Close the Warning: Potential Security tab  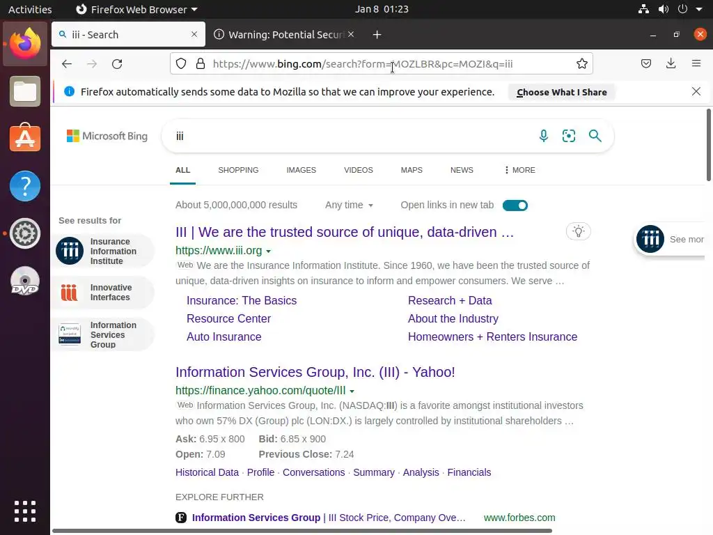click(x=351, y=34)
